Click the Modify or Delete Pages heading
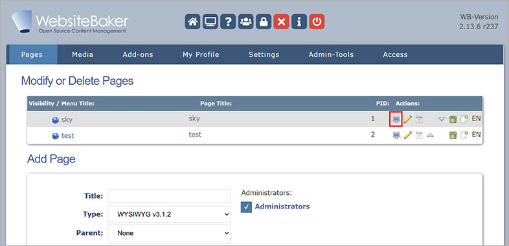This screenshot has width=509, height=246. (77, 81)
